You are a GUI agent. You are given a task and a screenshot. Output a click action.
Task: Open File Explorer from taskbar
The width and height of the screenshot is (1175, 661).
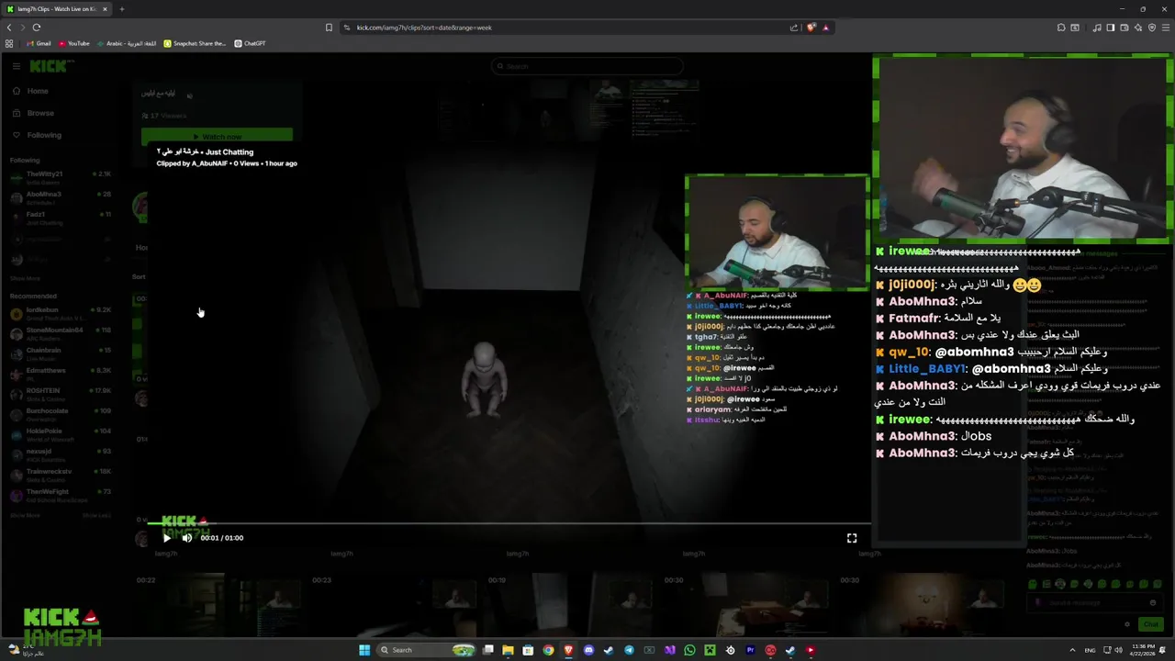tap(508, 650)
